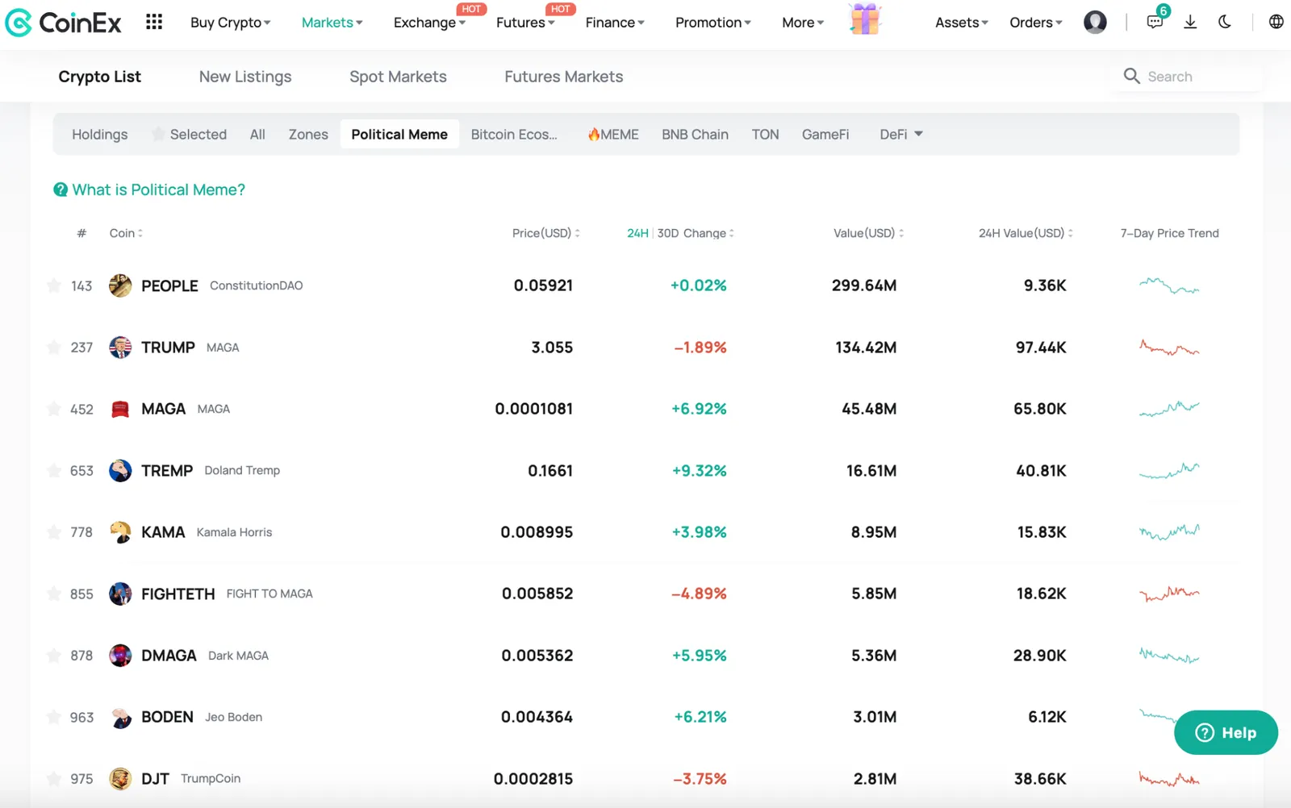Favorite TRUMP with its star
Screen dimensions: 1291x808
pos(54,348)
